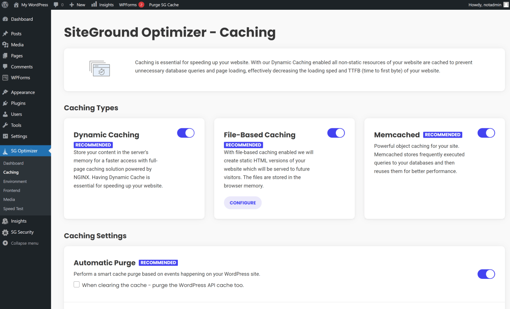Click Howdy, notadmin account link
The width and height of the screenshot is (510, 309).
[x=485, y=5]
